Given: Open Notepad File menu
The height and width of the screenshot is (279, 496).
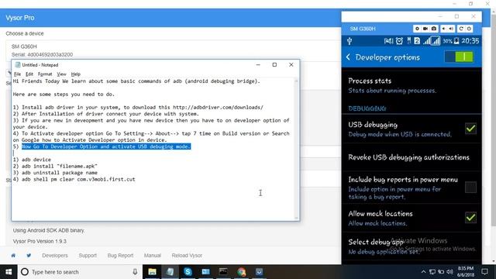Looking at the screenshot, I should [17, 74].
